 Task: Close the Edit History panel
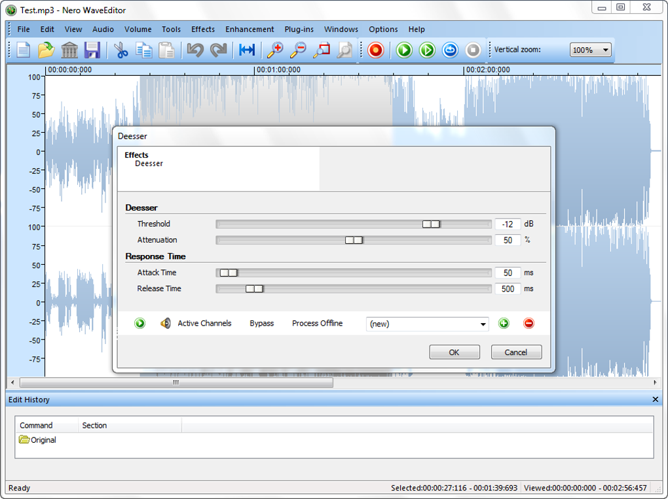point(655,400)
